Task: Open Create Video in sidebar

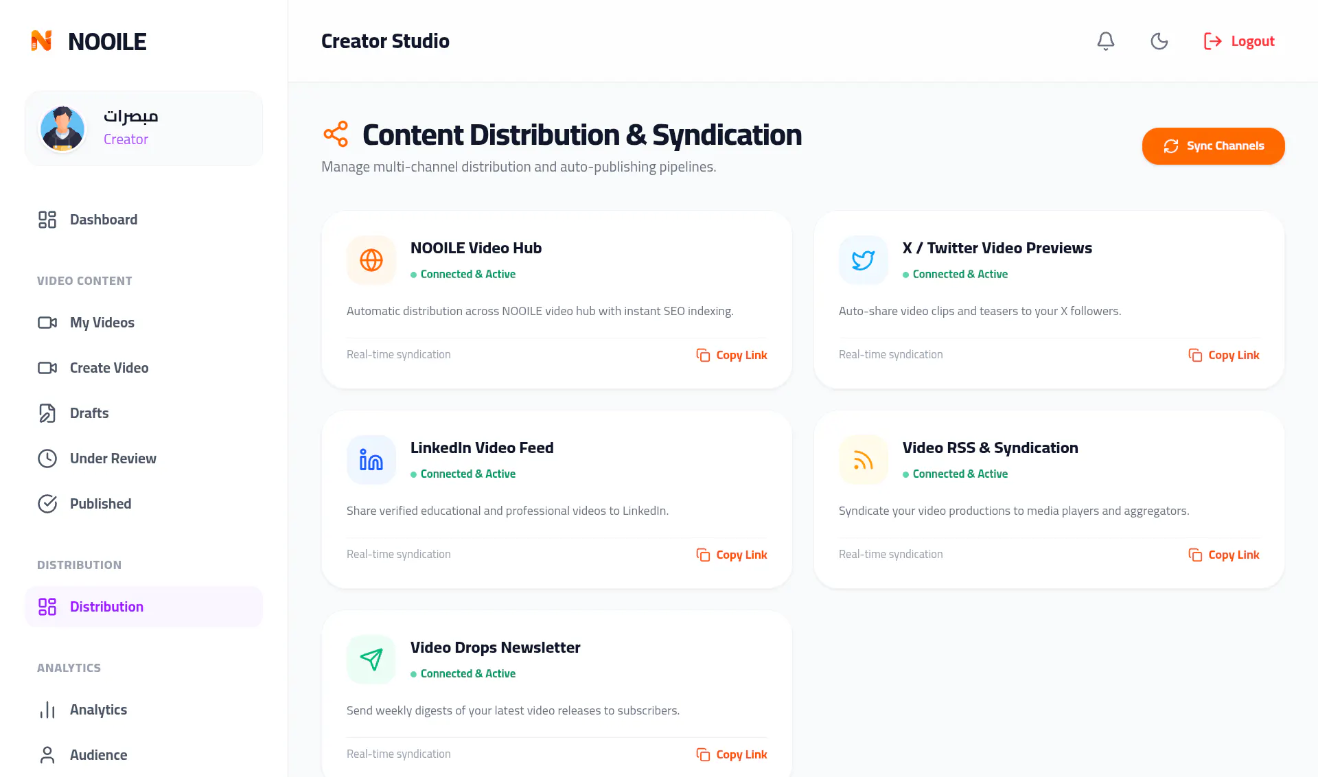Action: (x=144, y=368)
